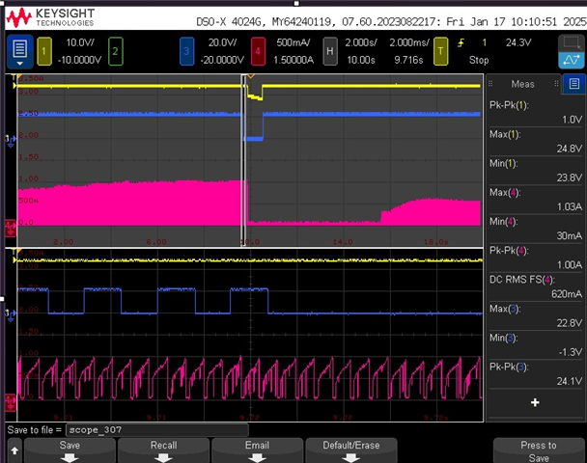Screen dimensions: 587x463
Task: Select the Max(4) measurement
Action: click(x=535, y=200)
